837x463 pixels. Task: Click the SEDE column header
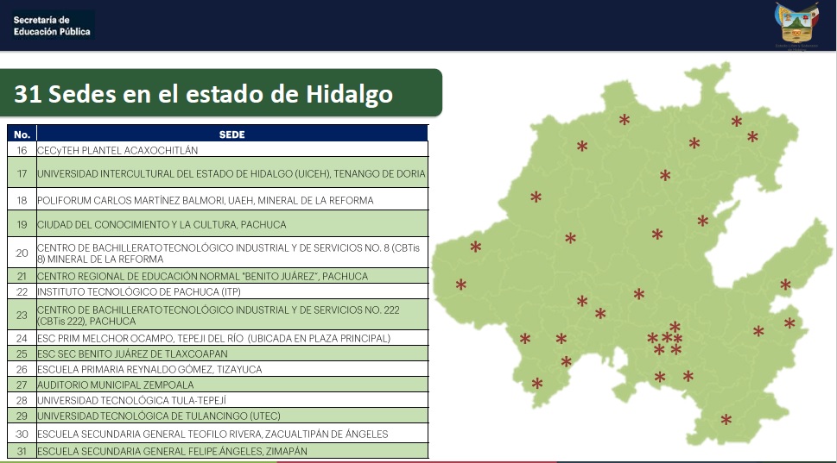(232, 134)
